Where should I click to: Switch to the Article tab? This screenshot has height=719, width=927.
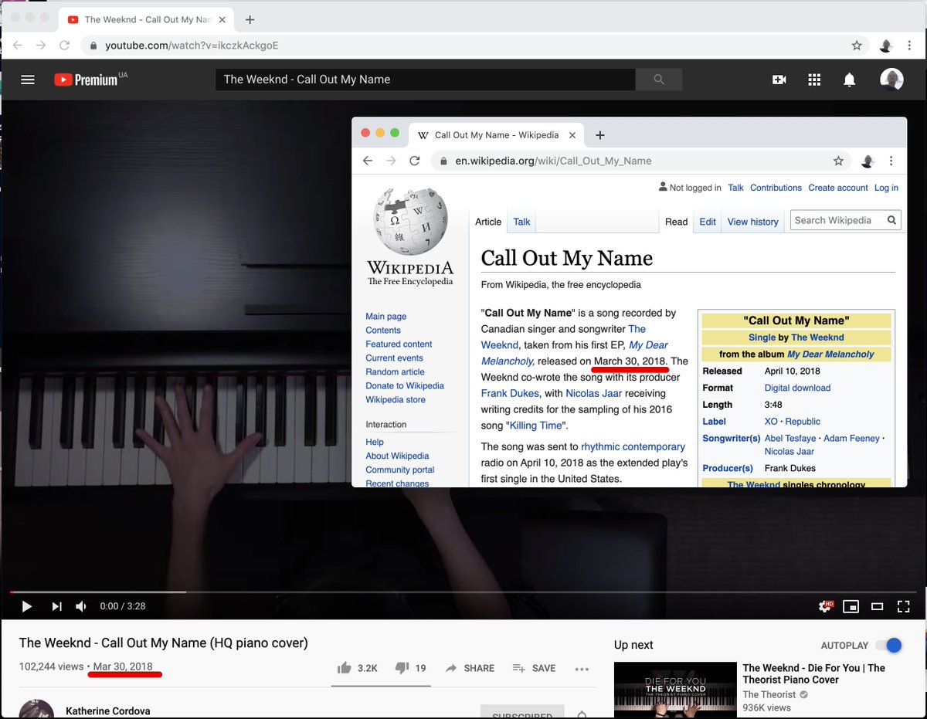[x=488, y=222]
